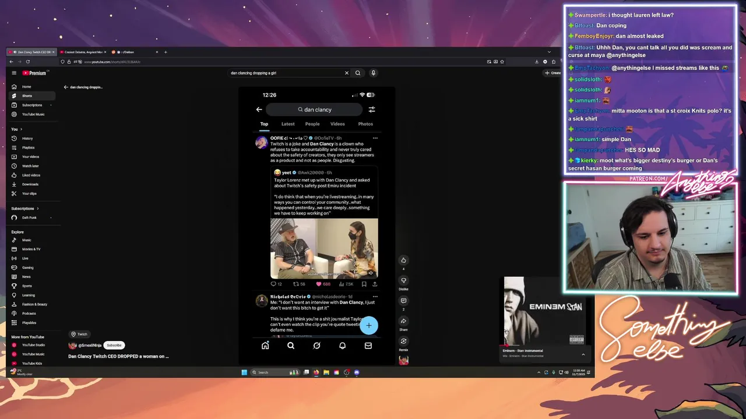Open the Windows Start menu
This screenshot has height=419, width=746.
tap(244, 372)
